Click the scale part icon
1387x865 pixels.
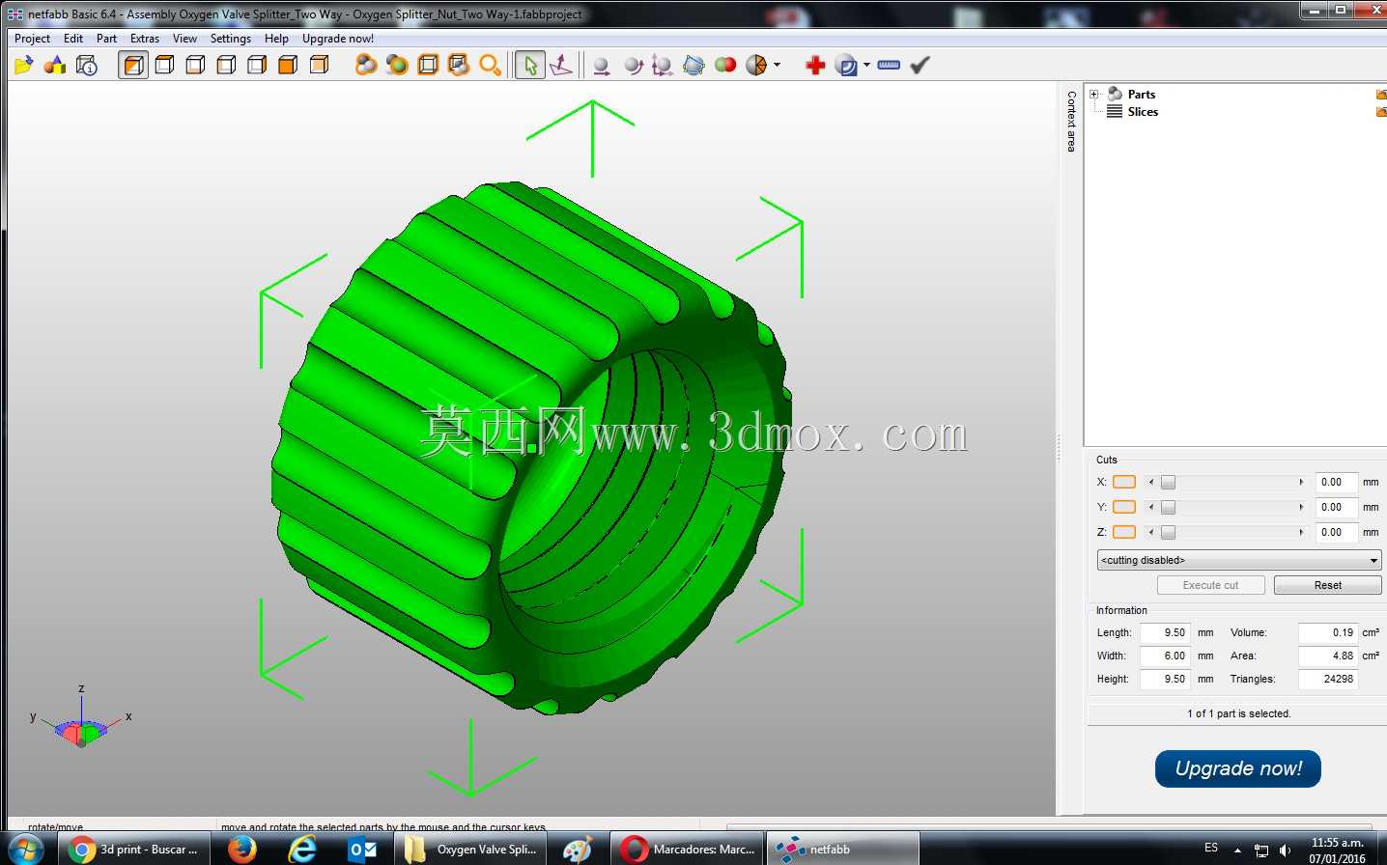click(663, 66)
